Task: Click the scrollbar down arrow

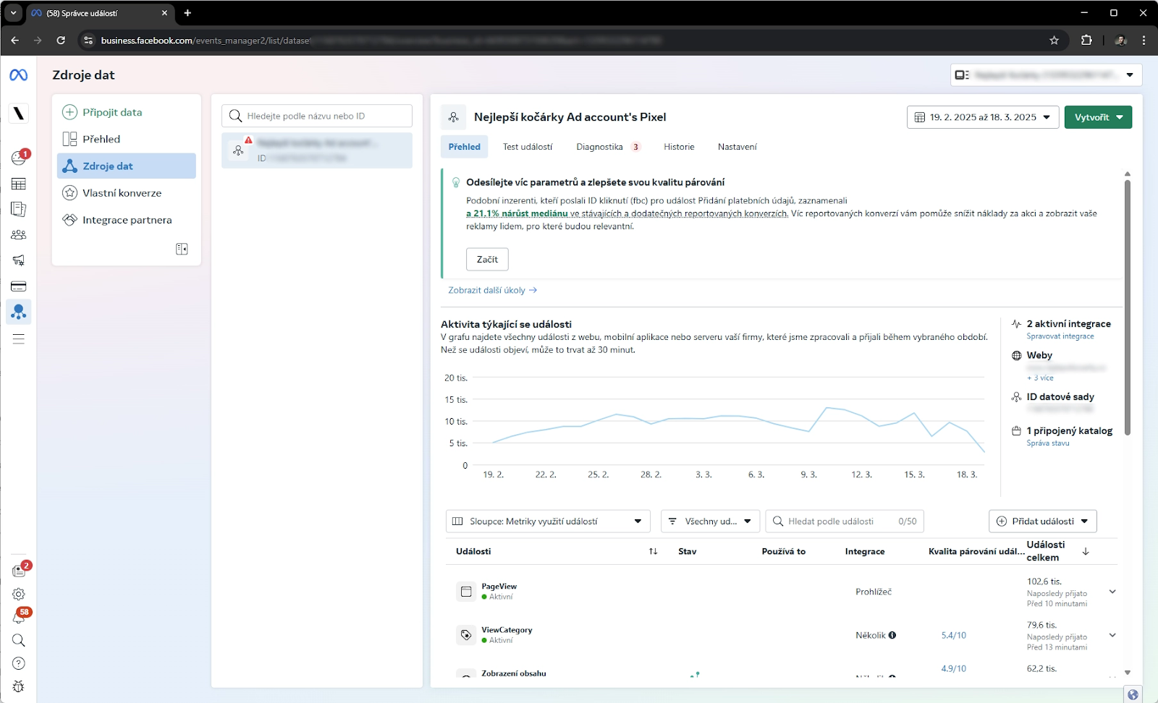Action: pos(1127,673)
